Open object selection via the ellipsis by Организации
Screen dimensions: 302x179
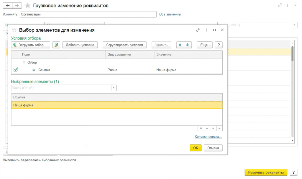pos(153,14)
